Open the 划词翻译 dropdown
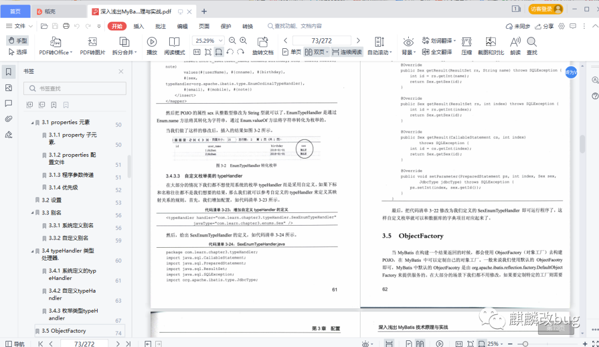The image size is (599, 347). coord(439,40)
